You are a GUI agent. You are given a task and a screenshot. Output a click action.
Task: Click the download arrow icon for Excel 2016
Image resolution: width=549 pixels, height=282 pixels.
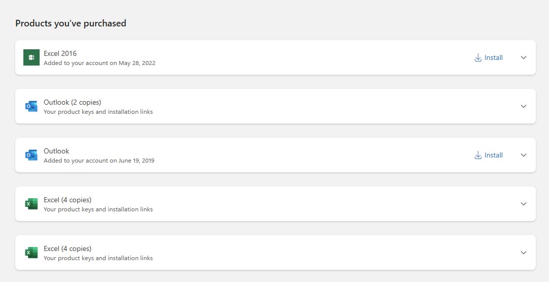[x=478, y=58]
